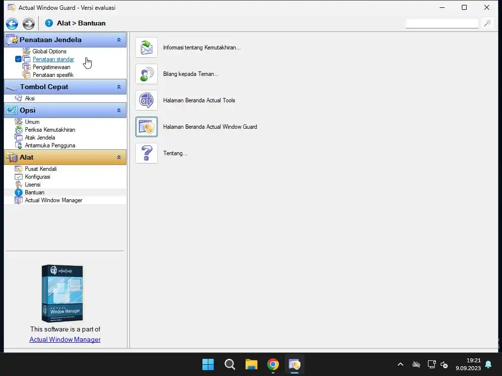Open Umum under Opsi
The image size is (502, 376).
click(32, 122)
